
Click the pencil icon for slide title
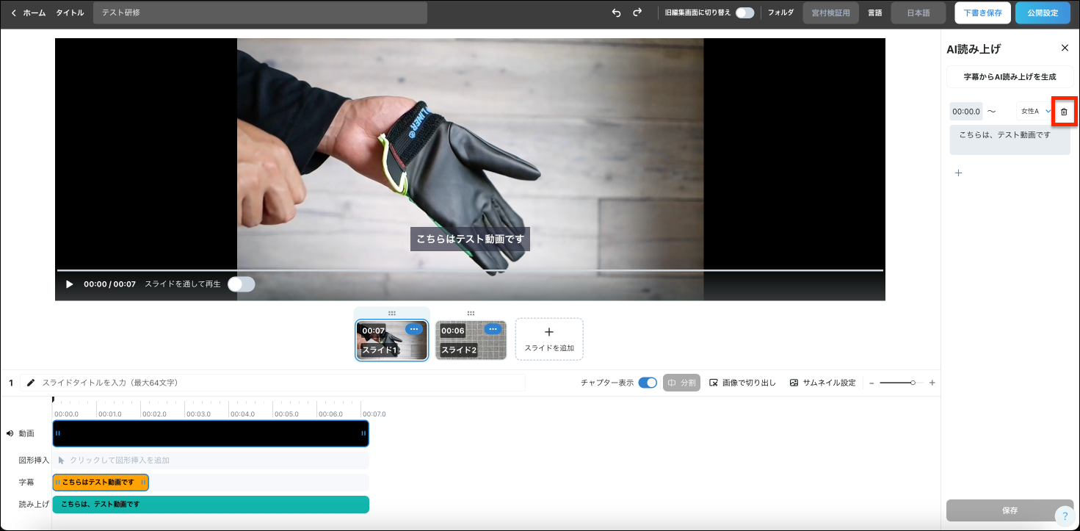(x=31, y=383)
